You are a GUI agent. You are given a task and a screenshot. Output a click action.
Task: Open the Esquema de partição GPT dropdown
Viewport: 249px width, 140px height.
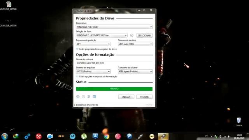coord(93,44)
